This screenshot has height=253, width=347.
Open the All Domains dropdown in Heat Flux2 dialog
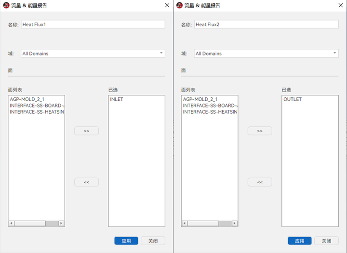[266, 53]
